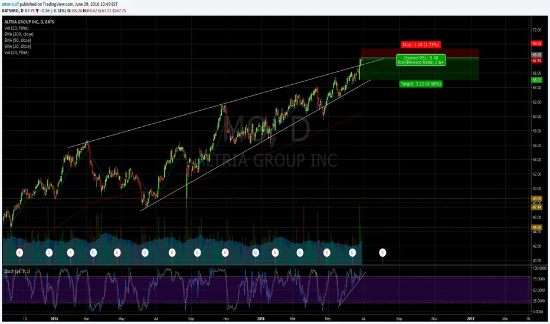
Task: Click the 47.44 horizontal line price label
Action: (x=536, y=207)
